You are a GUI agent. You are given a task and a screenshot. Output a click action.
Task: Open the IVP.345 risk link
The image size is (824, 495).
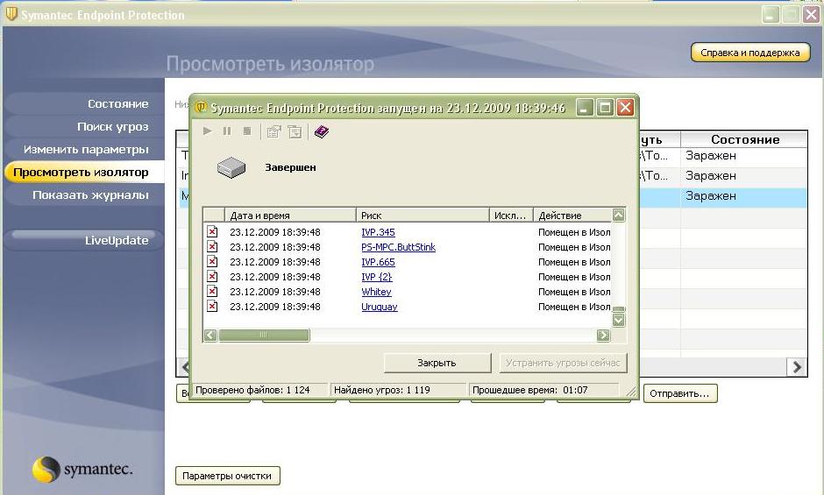click(x=378, y=232)
